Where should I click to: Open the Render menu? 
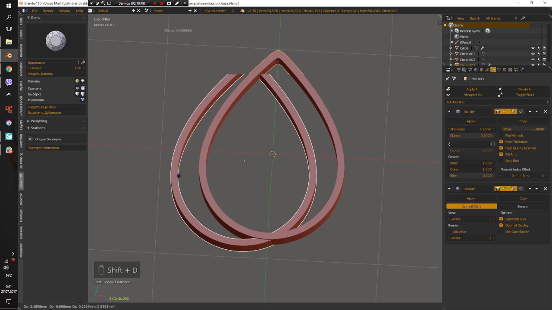click(x=48, y=11)
